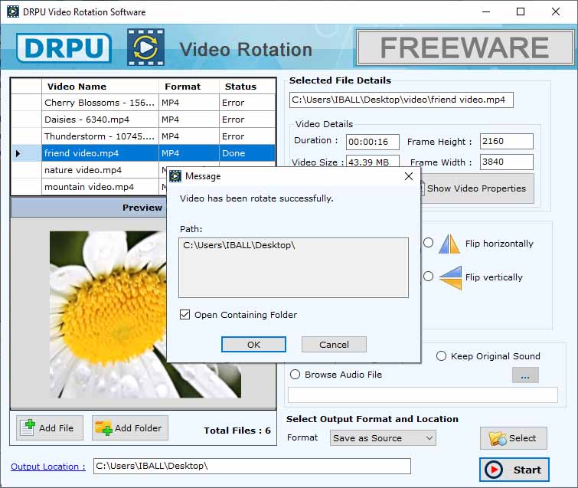
Task: Click the Add File button
Action: click(50, 428)
